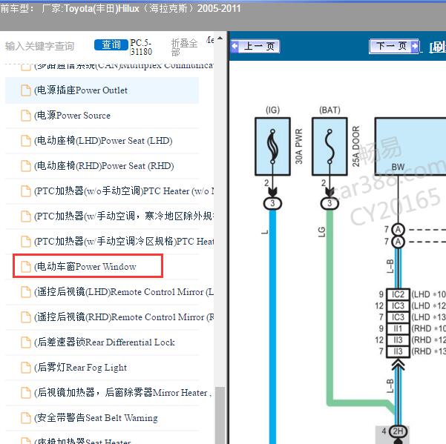Click document icon beside Power Outlet
446x444 pixels.
click(x=26, y=90)
